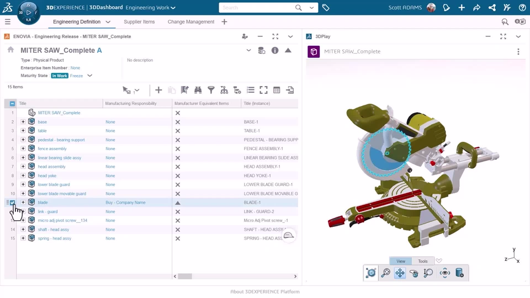
Task: Switch to the Change Management tab
Action: coord(191,22)
